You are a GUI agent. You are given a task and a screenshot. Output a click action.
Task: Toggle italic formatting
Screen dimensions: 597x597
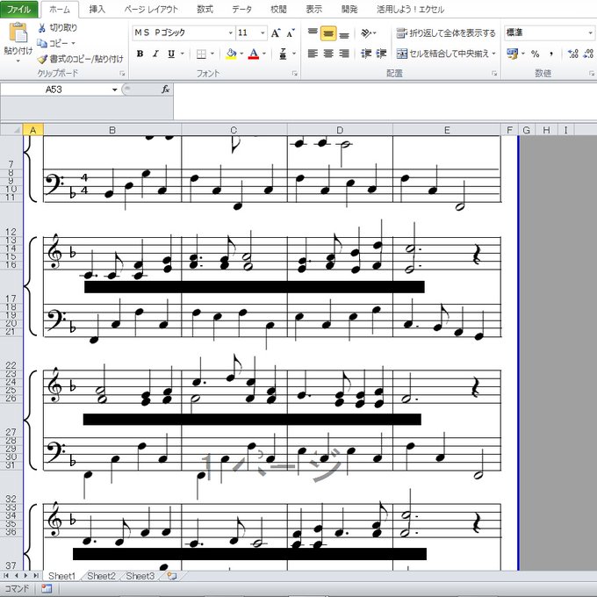pos(155,54)
